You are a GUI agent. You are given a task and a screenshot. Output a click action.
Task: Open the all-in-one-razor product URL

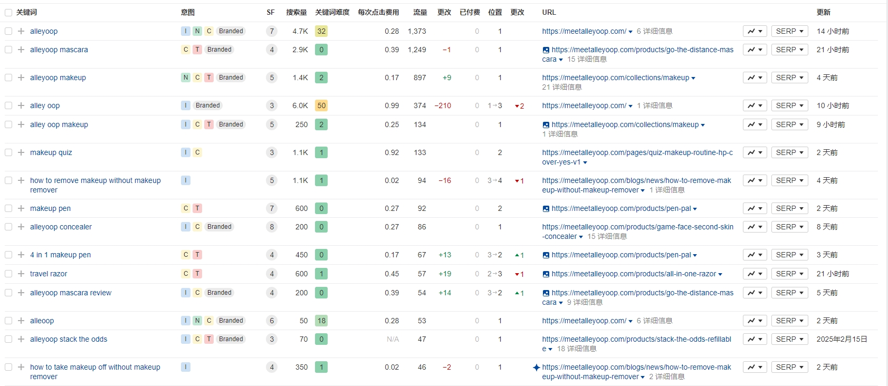(634, 274)
